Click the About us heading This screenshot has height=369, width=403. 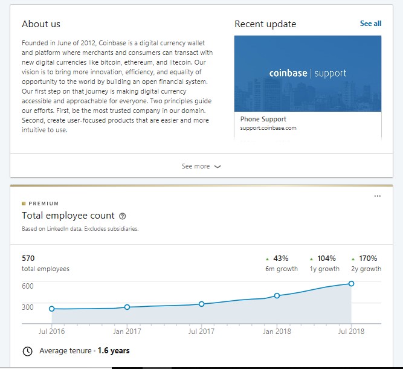[41, 24]
